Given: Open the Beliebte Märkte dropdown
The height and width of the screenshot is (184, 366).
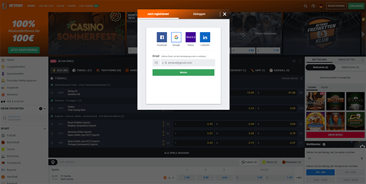Looking at the screenshot, I should pos(292,79).
